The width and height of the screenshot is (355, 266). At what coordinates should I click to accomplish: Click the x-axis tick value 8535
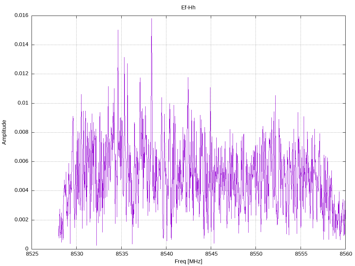[122, 254]
